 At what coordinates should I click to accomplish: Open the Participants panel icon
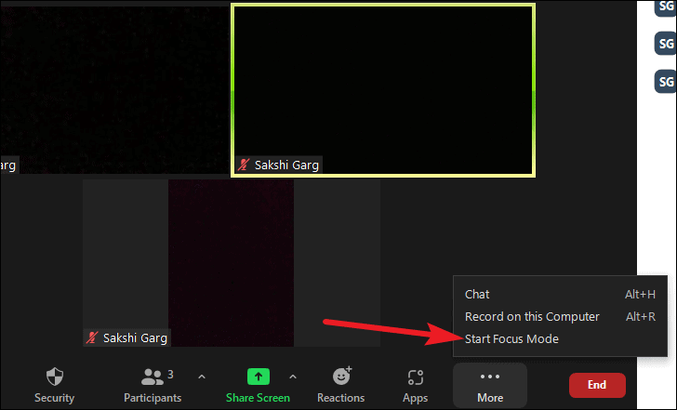pyautogui.click(x=152, y=377)
